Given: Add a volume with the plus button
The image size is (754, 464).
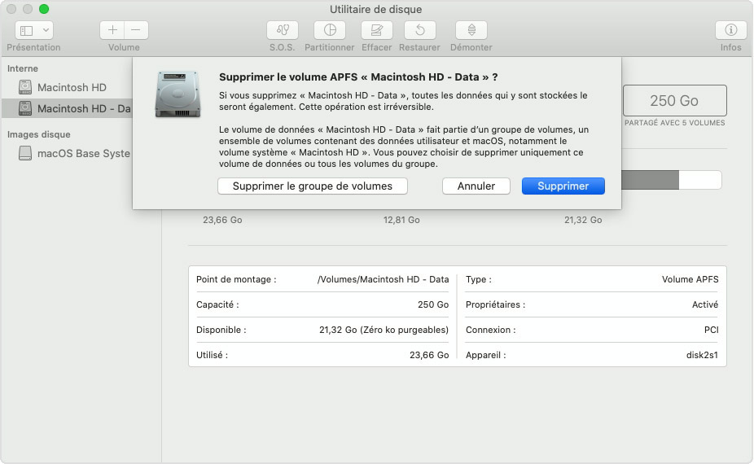Looking at the screenshot, I should coord(112,30).
